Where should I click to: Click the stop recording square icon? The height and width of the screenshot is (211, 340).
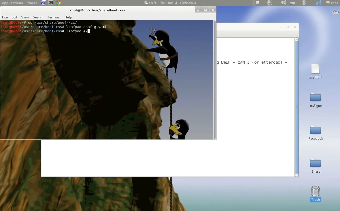tap(258, 3)
